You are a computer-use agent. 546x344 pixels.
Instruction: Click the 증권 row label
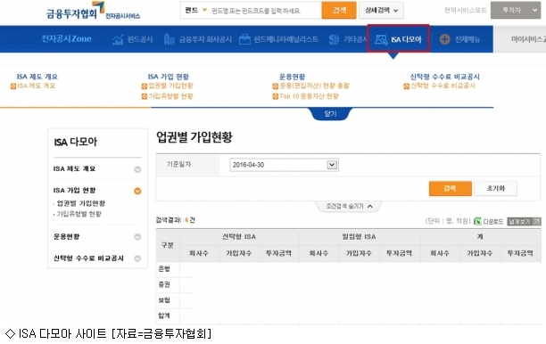click(x=164, y=284)
